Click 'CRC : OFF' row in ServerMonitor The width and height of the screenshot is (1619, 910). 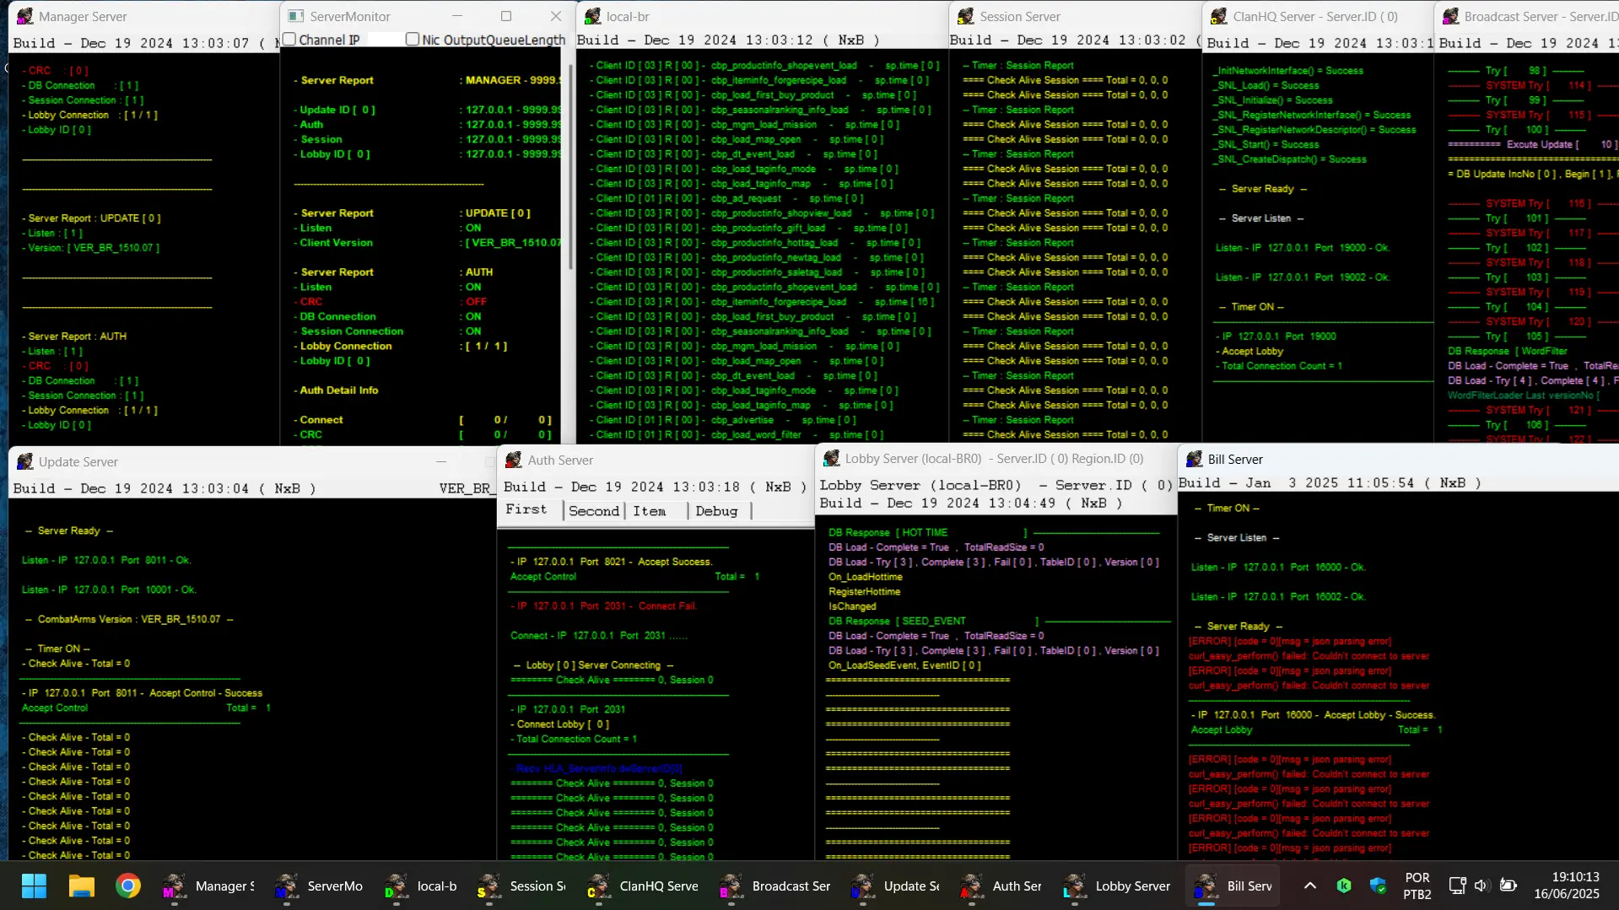(x=392, y=302)
